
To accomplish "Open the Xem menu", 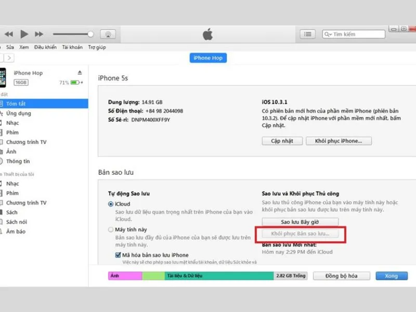I will tap(24, 47).
